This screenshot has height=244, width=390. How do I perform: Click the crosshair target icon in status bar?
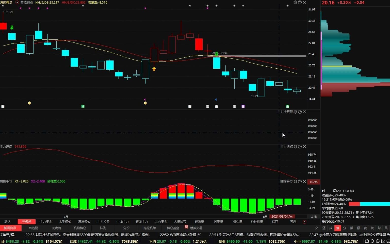click(x=378, y=241)
